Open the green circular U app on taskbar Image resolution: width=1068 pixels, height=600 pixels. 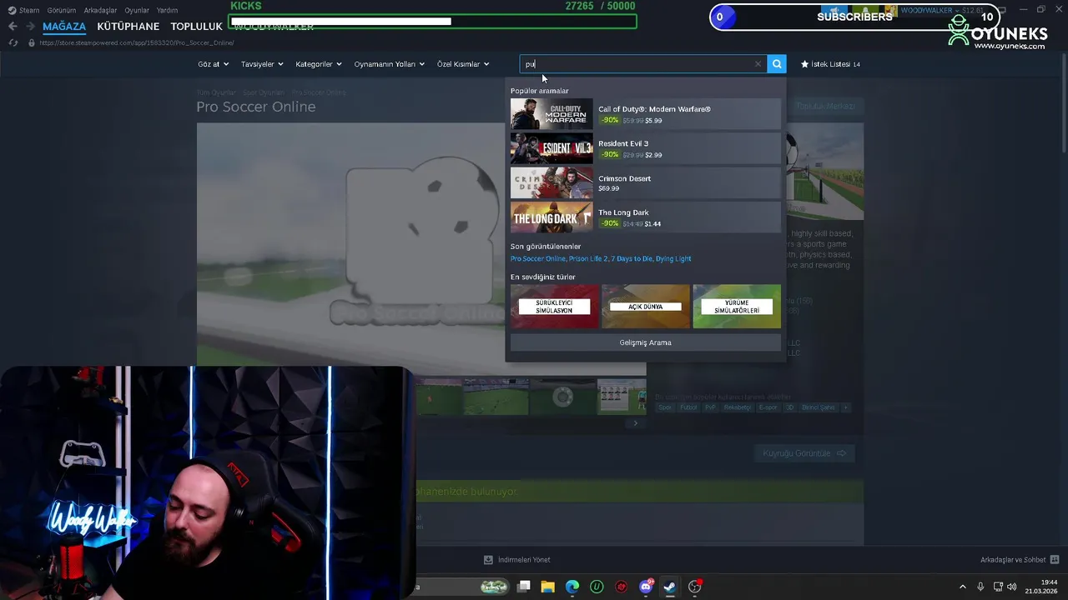[x=597, y=587]
